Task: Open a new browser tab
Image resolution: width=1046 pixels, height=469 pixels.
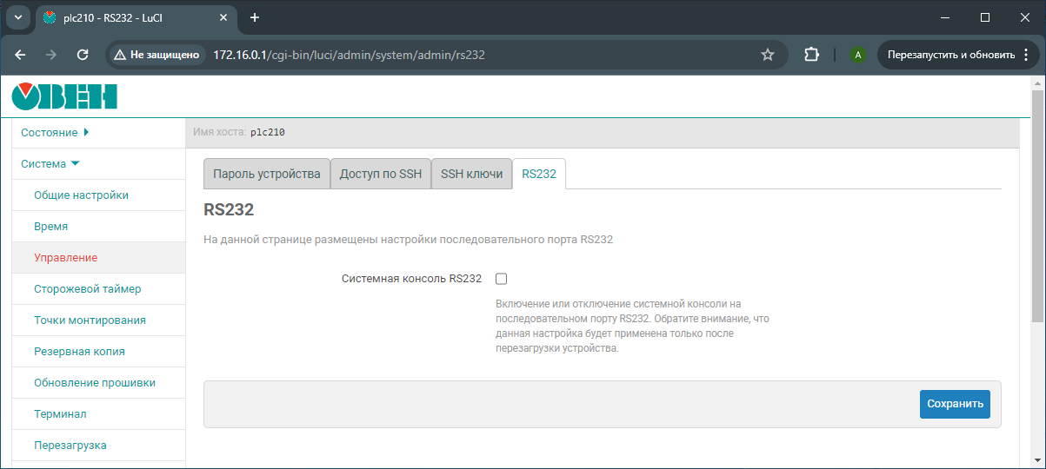Action: [x=255, y=17]
